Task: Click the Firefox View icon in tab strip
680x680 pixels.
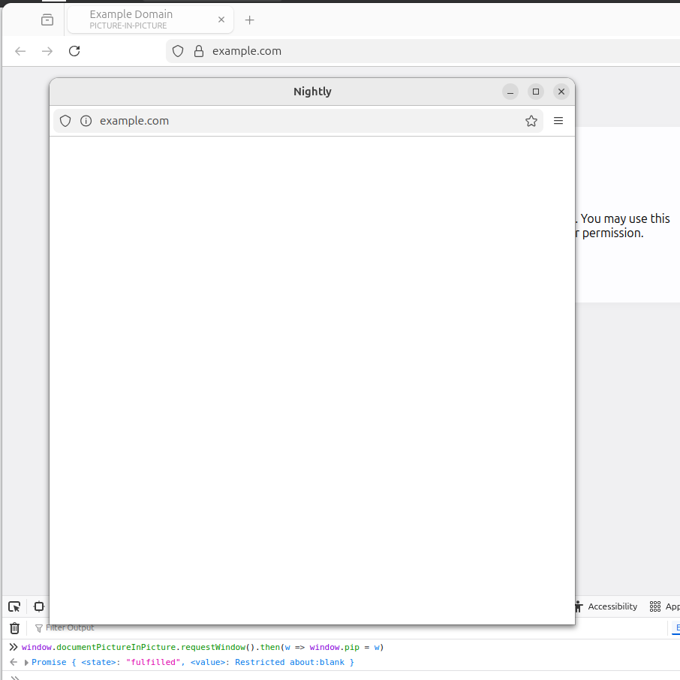Action: [x=47, y=20]
